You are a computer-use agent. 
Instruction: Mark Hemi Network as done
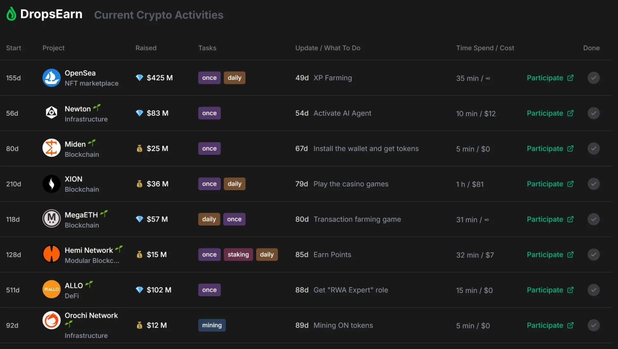click(x=594, y=255)
